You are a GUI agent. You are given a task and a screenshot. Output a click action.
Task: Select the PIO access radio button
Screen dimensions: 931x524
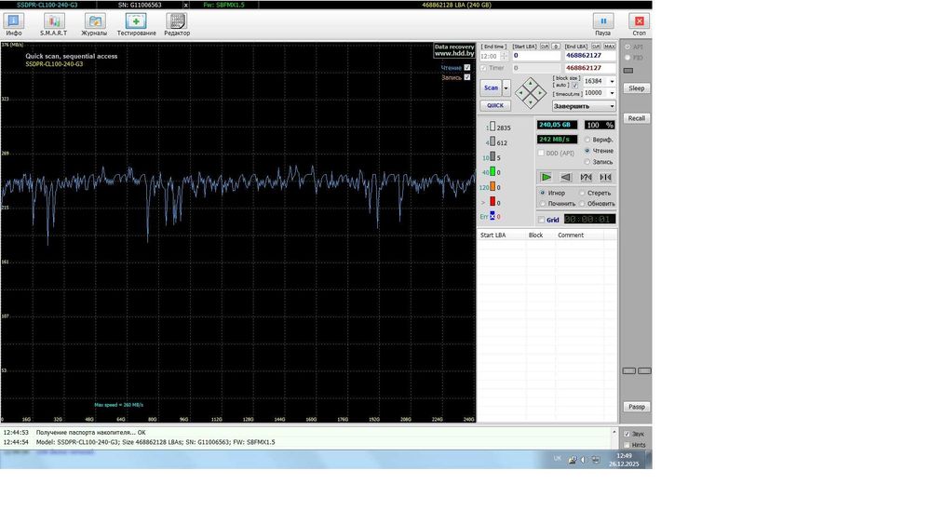pyautogui.click(x=627, y=58)
